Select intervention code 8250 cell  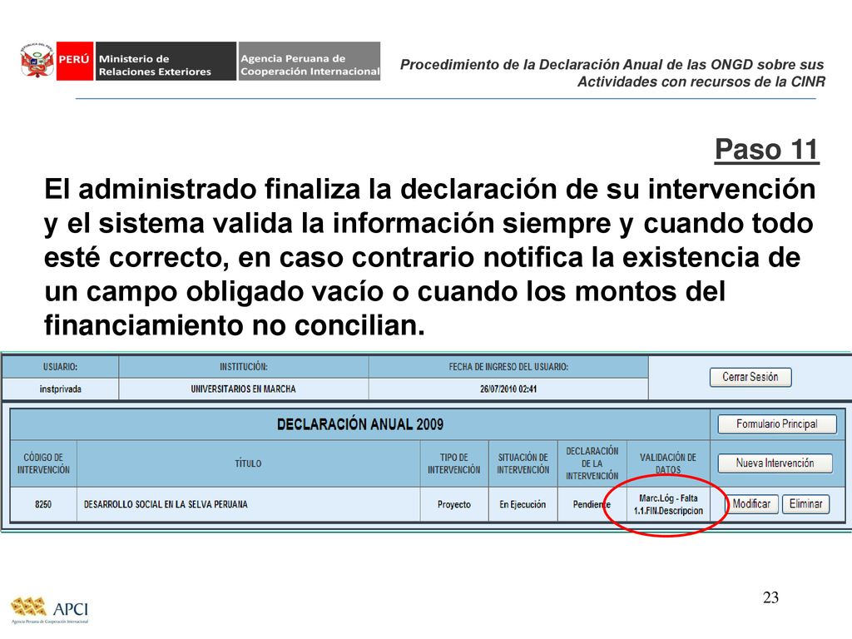(43, 504)
